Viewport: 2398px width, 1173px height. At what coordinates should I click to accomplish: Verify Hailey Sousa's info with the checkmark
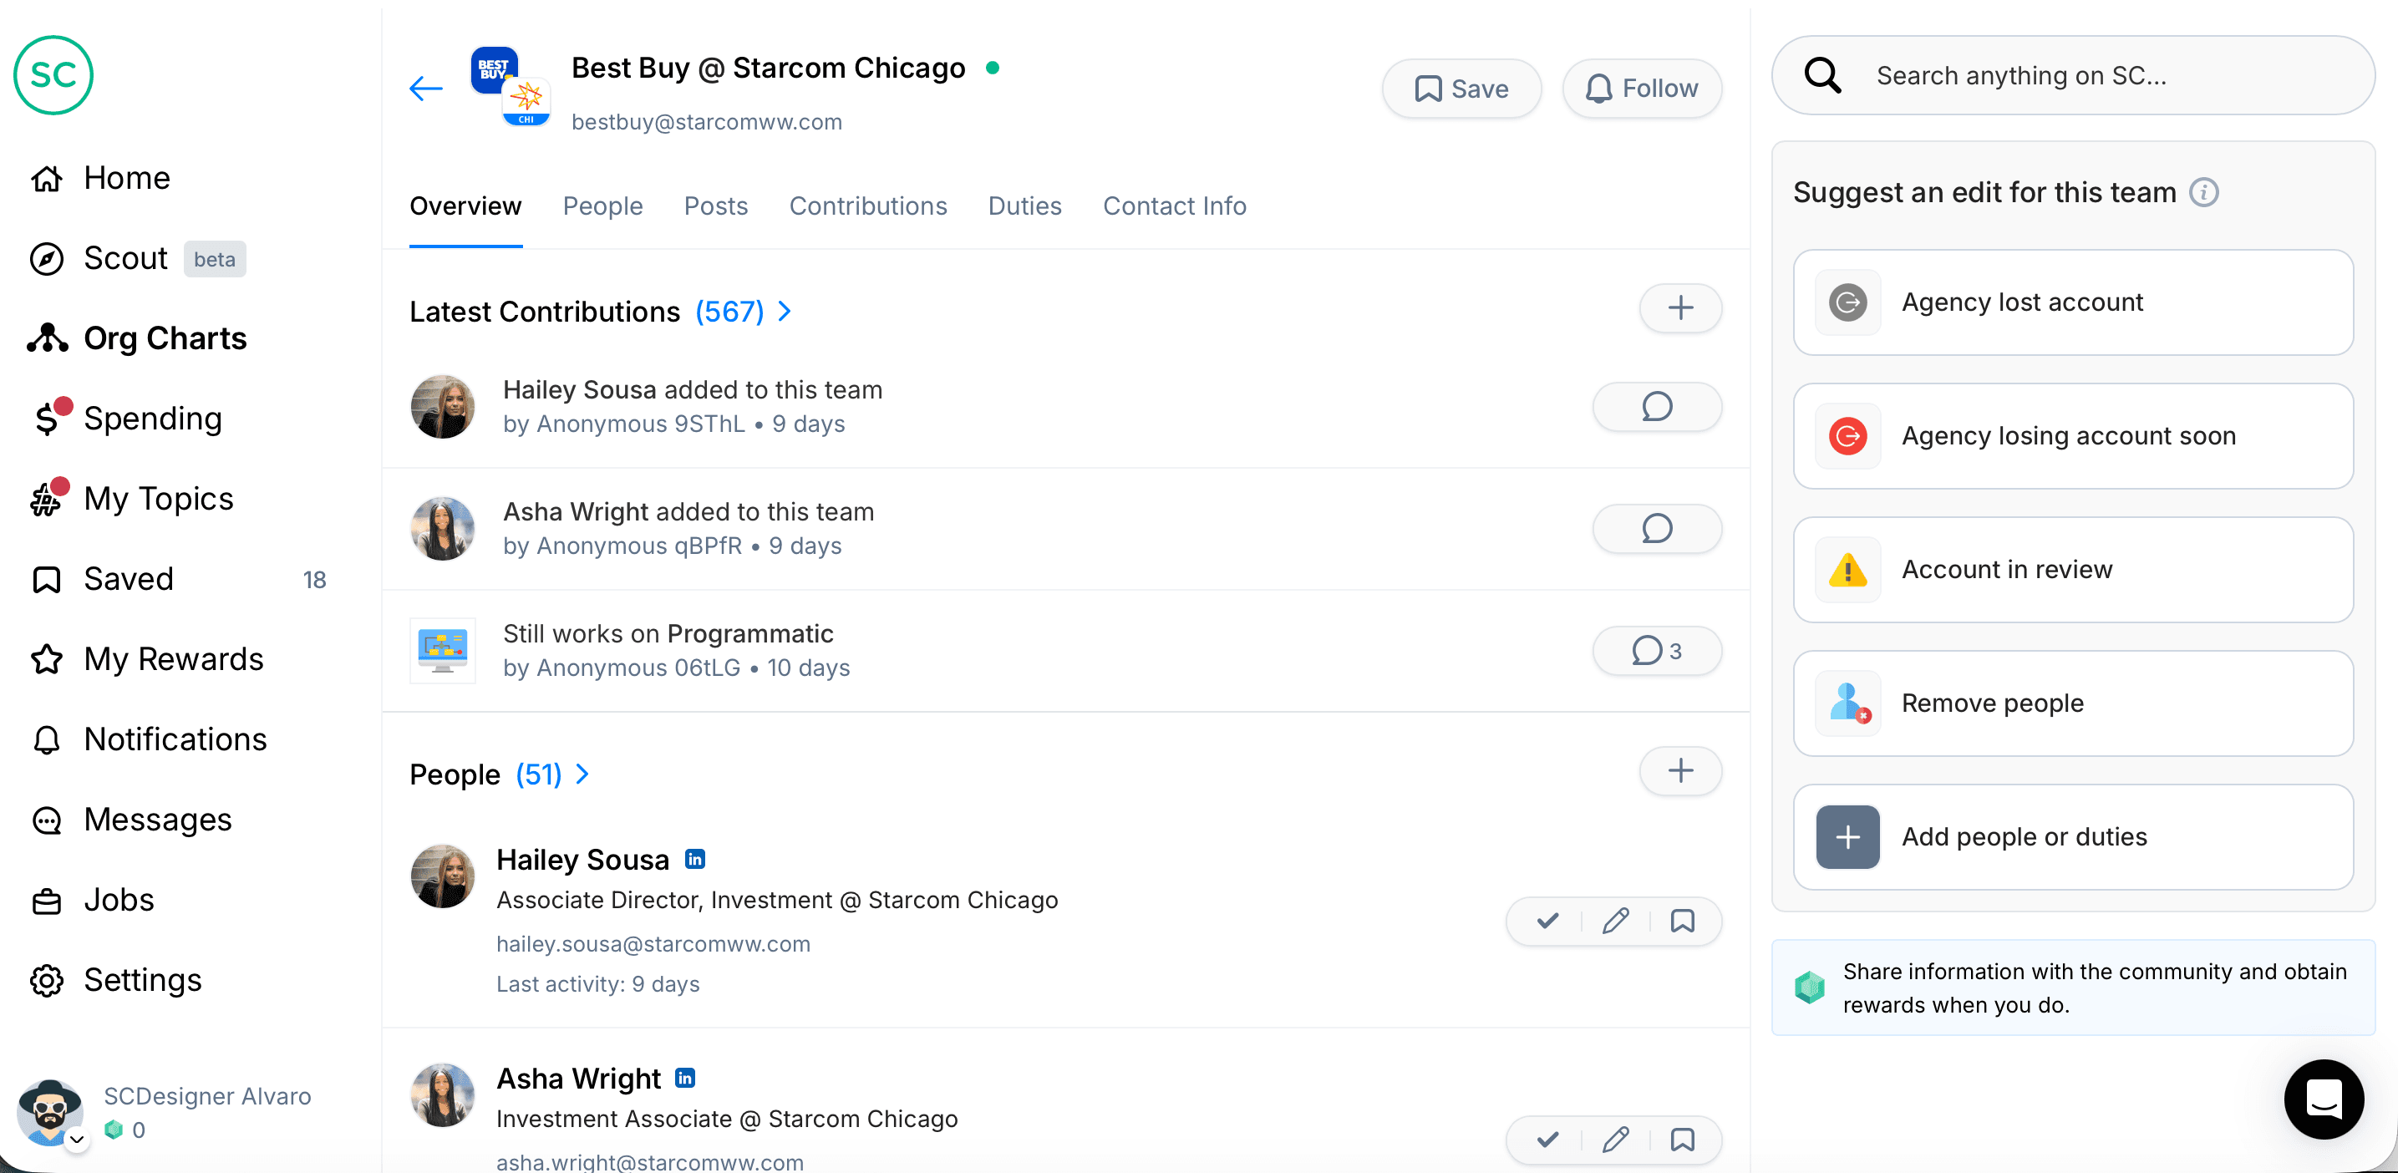(x=1547, y=920)
